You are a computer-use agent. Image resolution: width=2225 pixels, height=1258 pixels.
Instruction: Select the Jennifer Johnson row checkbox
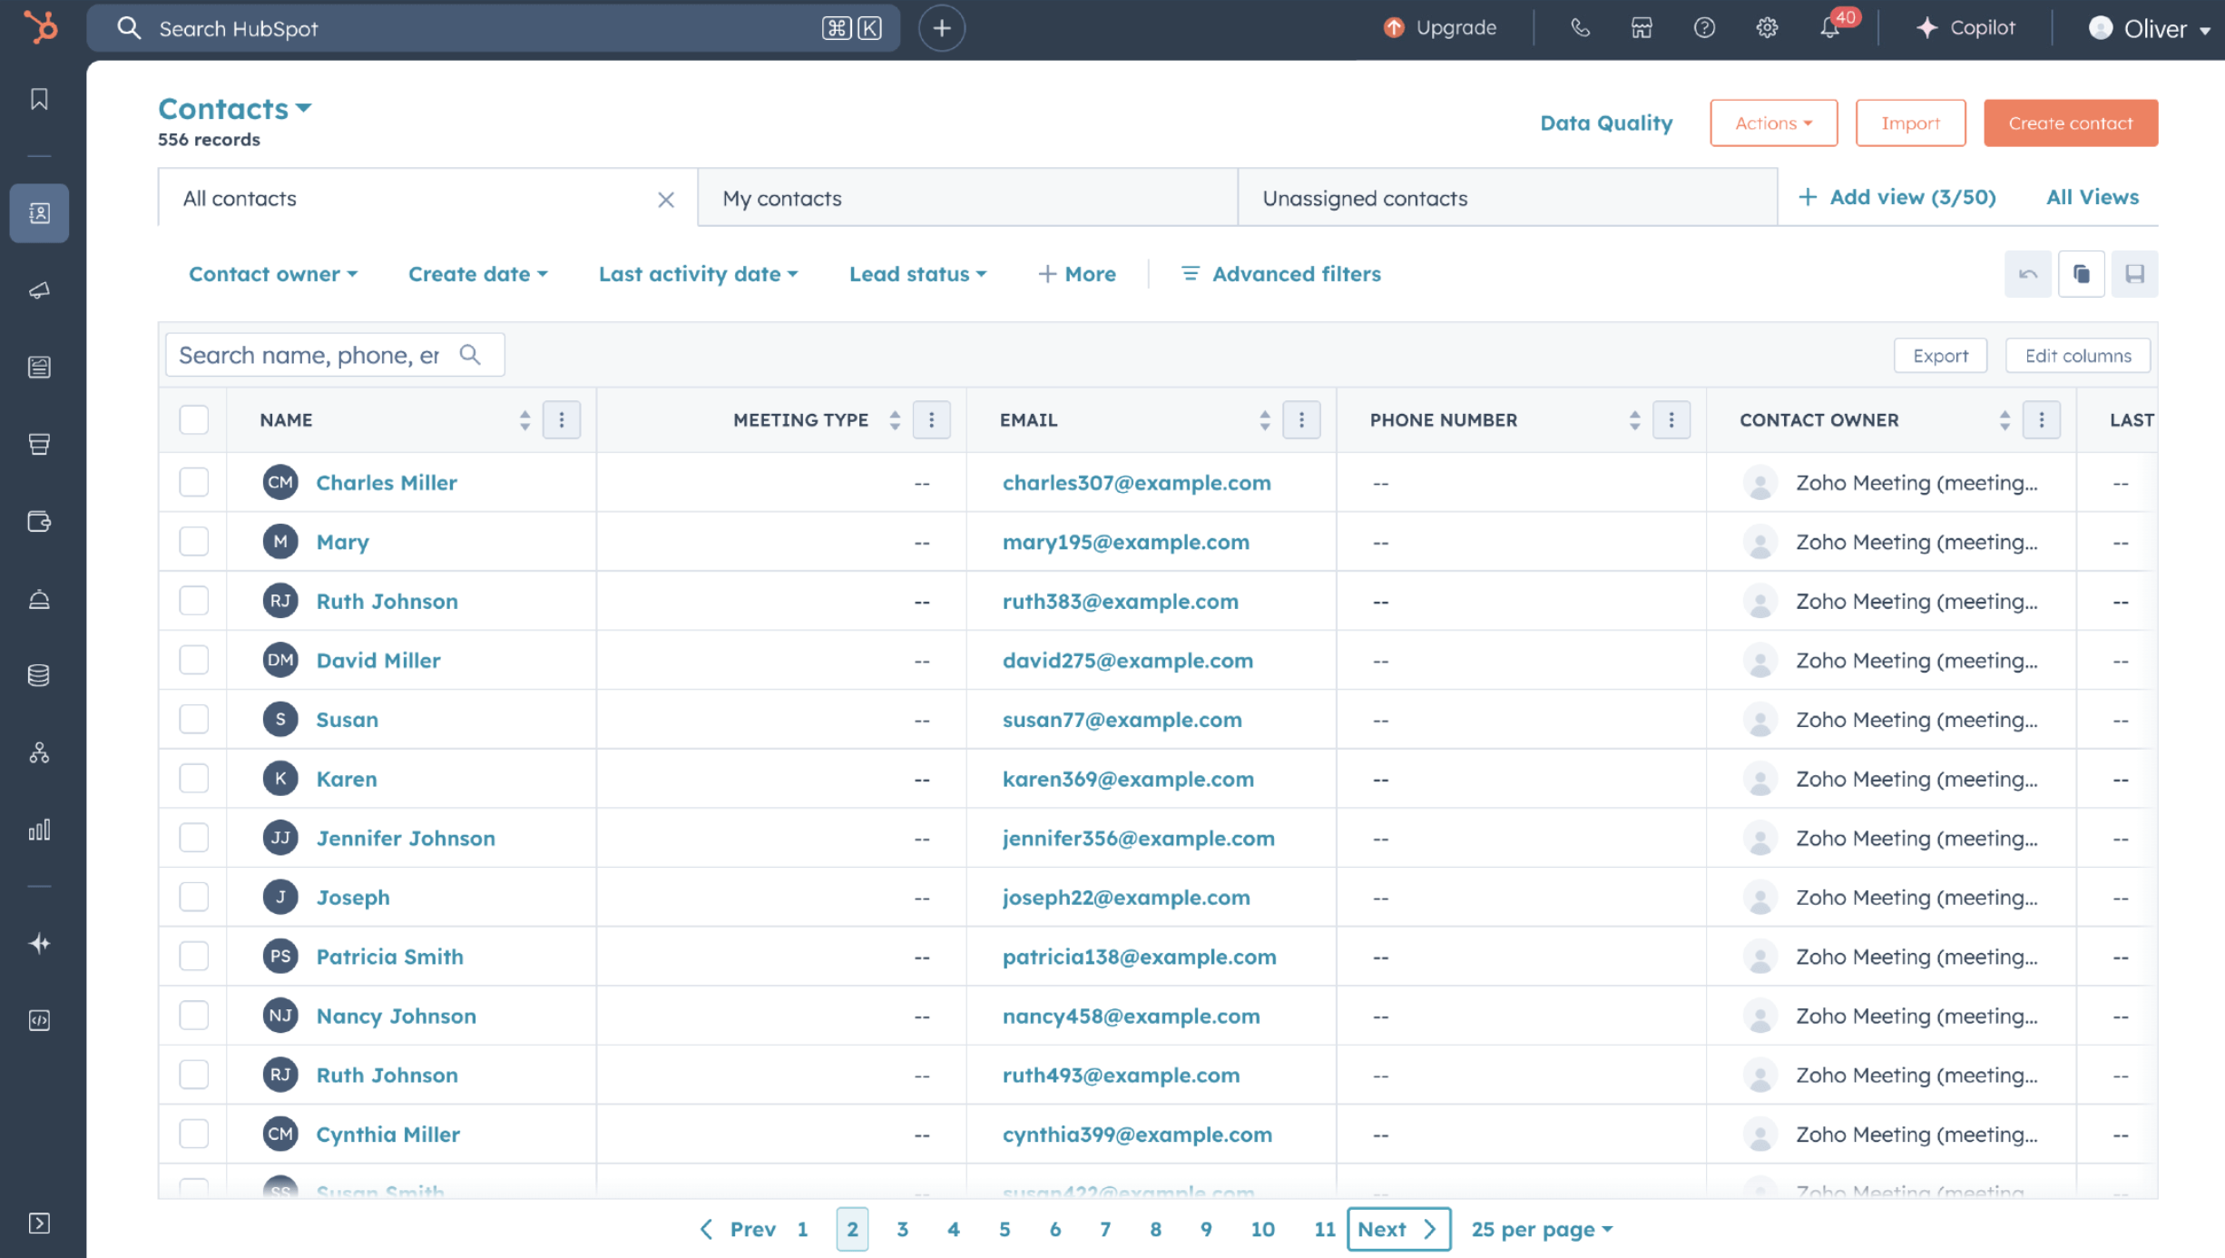click(x=193, y=838)
